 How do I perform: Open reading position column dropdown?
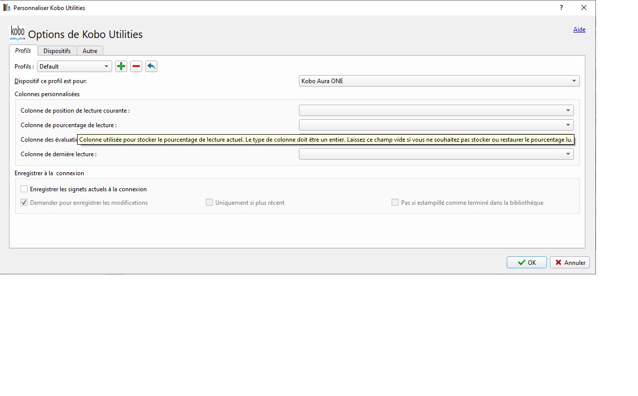point(436,111)
